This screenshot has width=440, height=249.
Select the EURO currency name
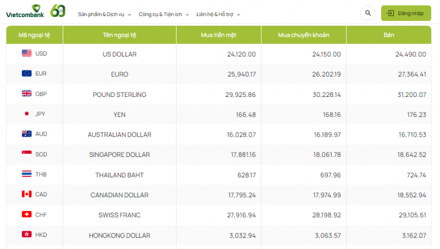(119, 74)
